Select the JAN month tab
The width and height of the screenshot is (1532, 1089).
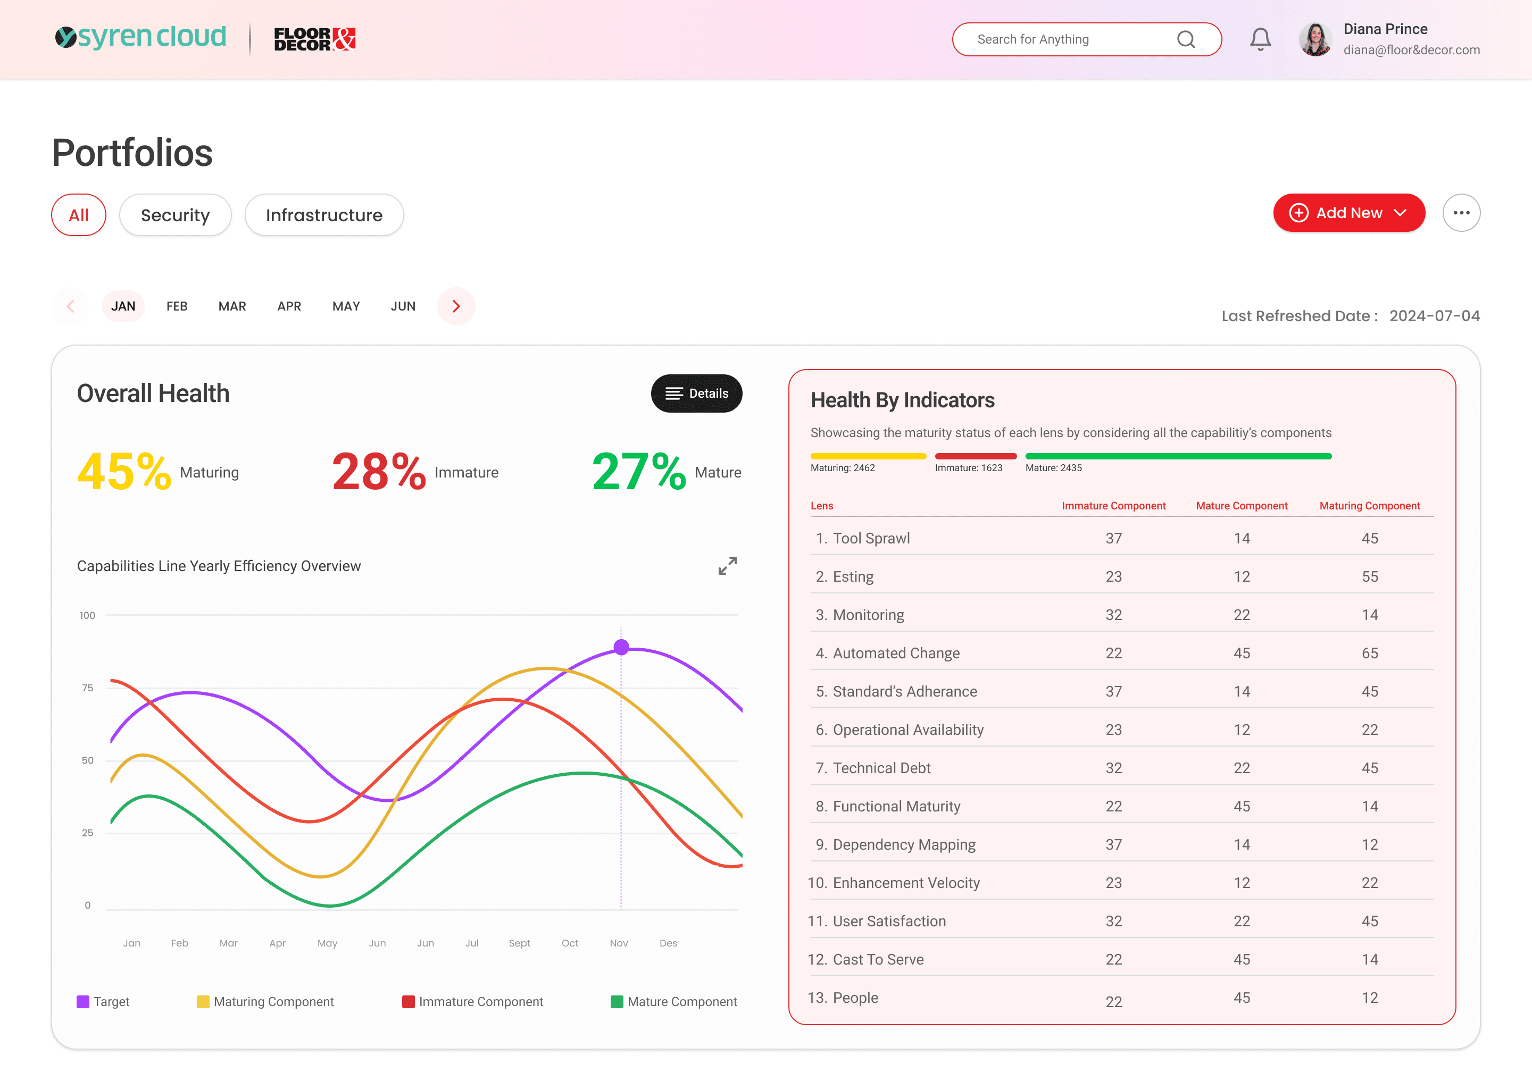pos(123,306)
